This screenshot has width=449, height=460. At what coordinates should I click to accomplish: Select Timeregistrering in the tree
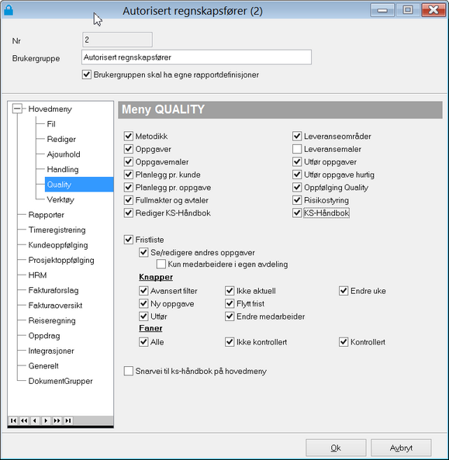pyautogui.click(x=57, y=230)
